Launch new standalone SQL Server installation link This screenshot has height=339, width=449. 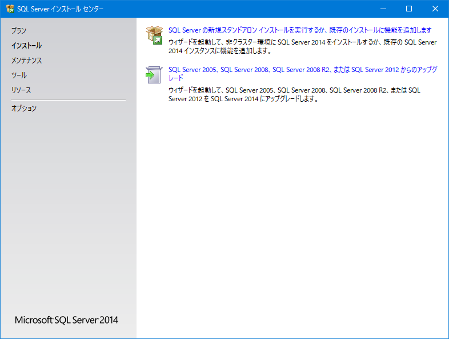point(300,30)
